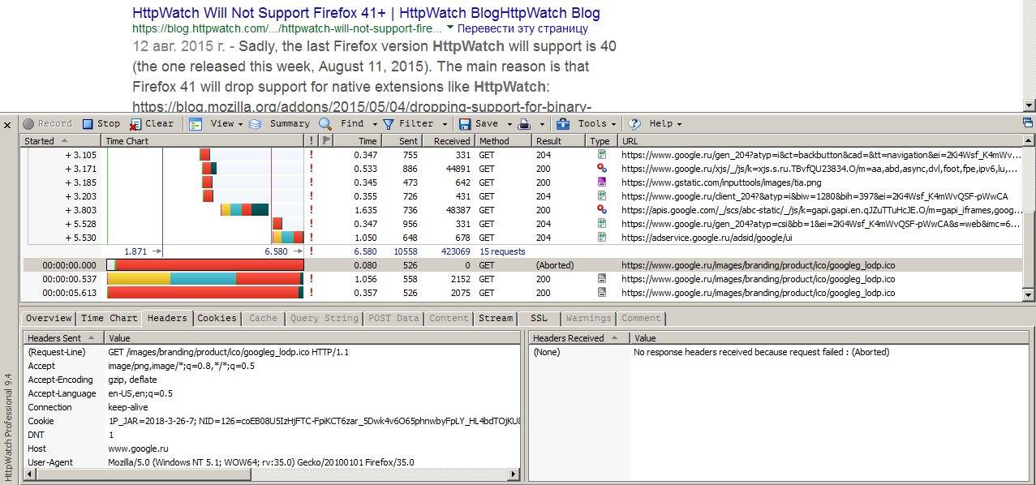The height and width of the screenshot is (485, 1036).
Task: Switch to the Overview tab
Action: [x=49, y=319]
